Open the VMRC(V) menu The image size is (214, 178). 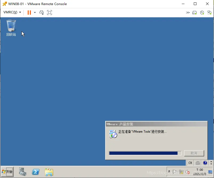coord(12,12)
